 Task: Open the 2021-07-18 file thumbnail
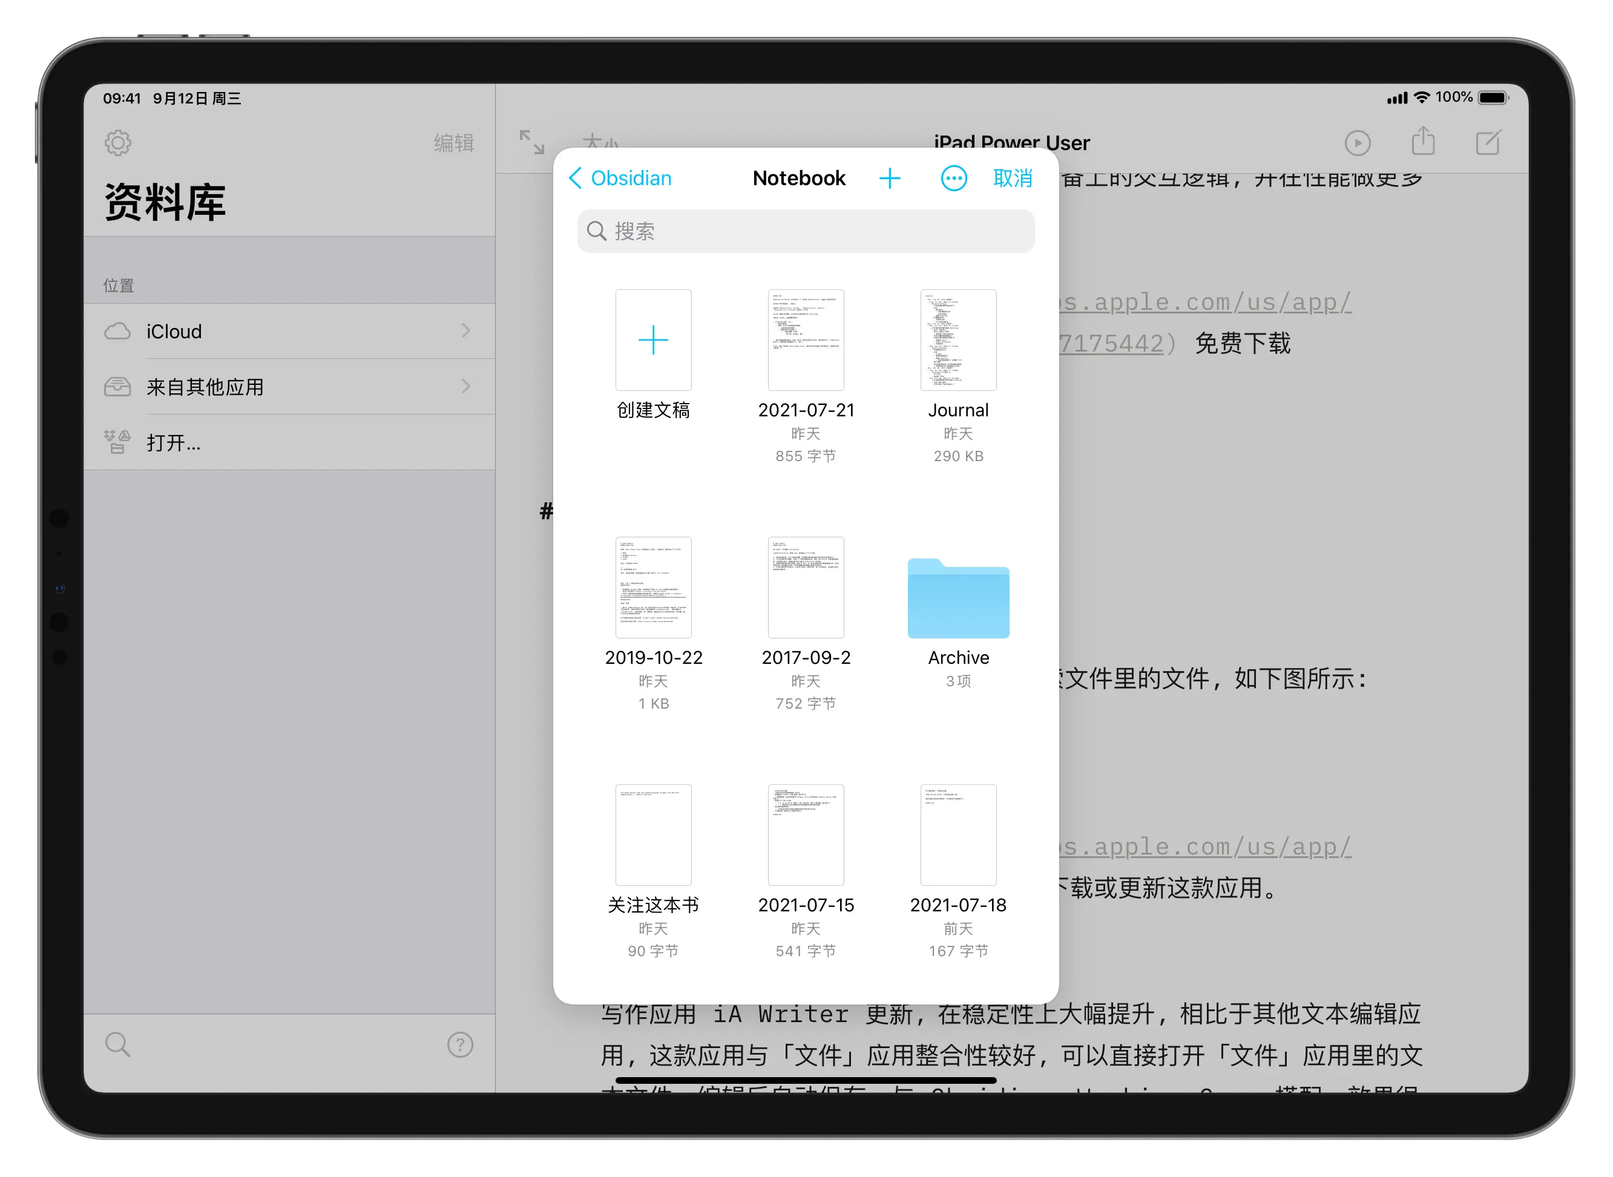click(x=958, y=835)
